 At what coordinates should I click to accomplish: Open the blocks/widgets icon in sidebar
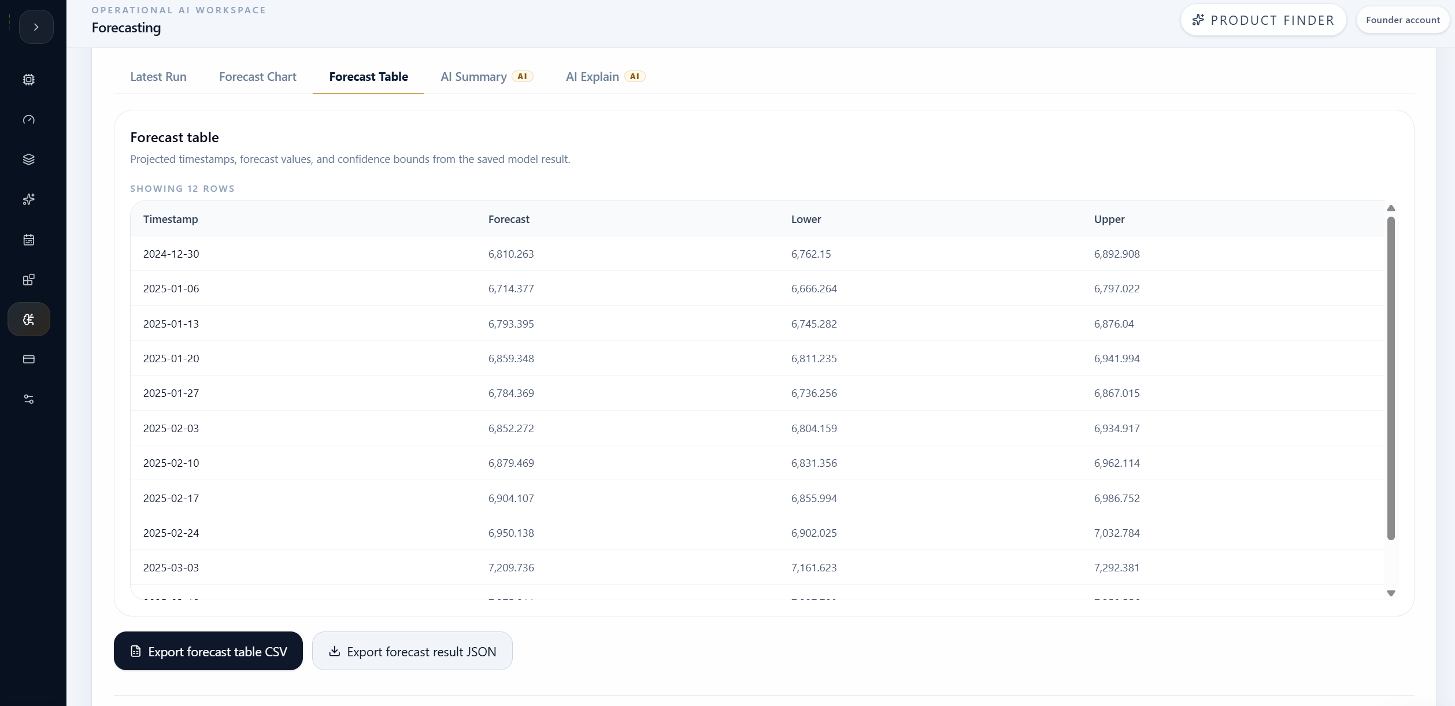[29, 280]
